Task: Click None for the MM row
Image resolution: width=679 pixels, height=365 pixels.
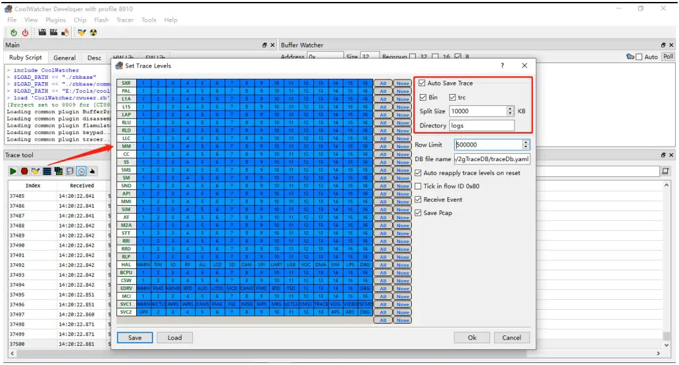Action: pos(402,147)
